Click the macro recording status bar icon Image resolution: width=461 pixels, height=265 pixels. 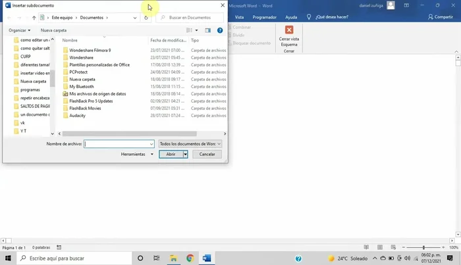coord(59,247)
